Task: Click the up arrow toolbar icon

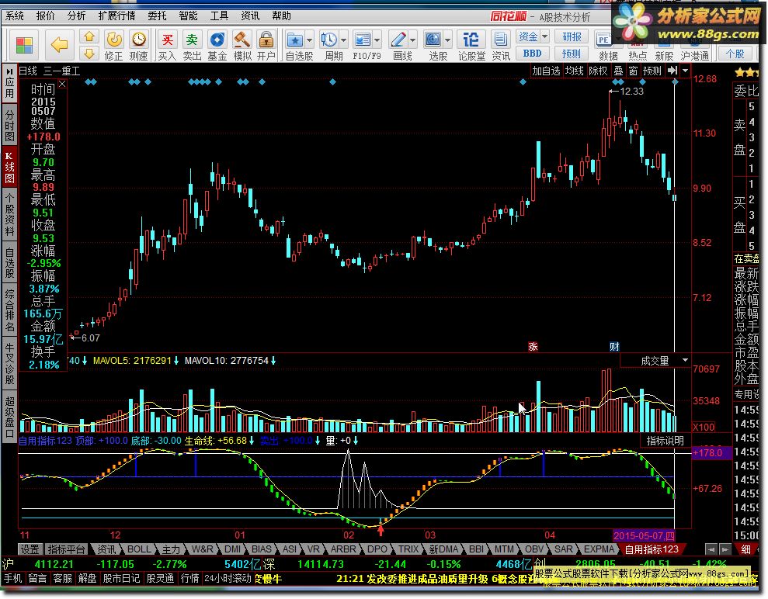Action: (x=89, y=37)
